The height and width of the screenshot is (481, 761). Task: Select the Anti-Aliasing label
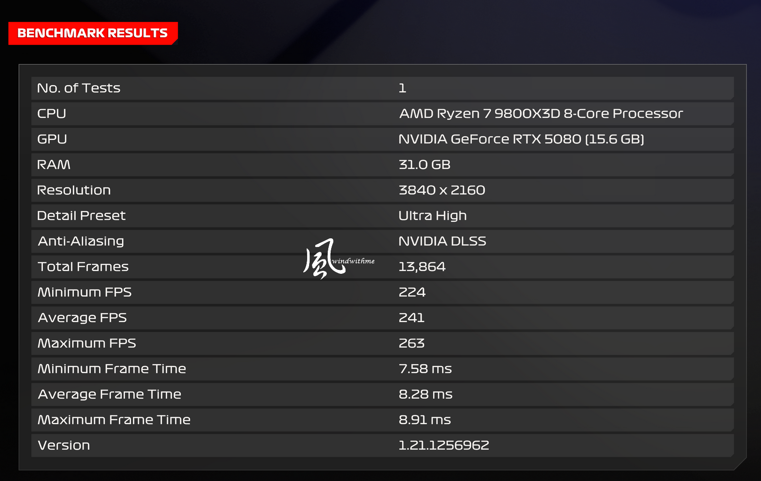coord(81,241)
